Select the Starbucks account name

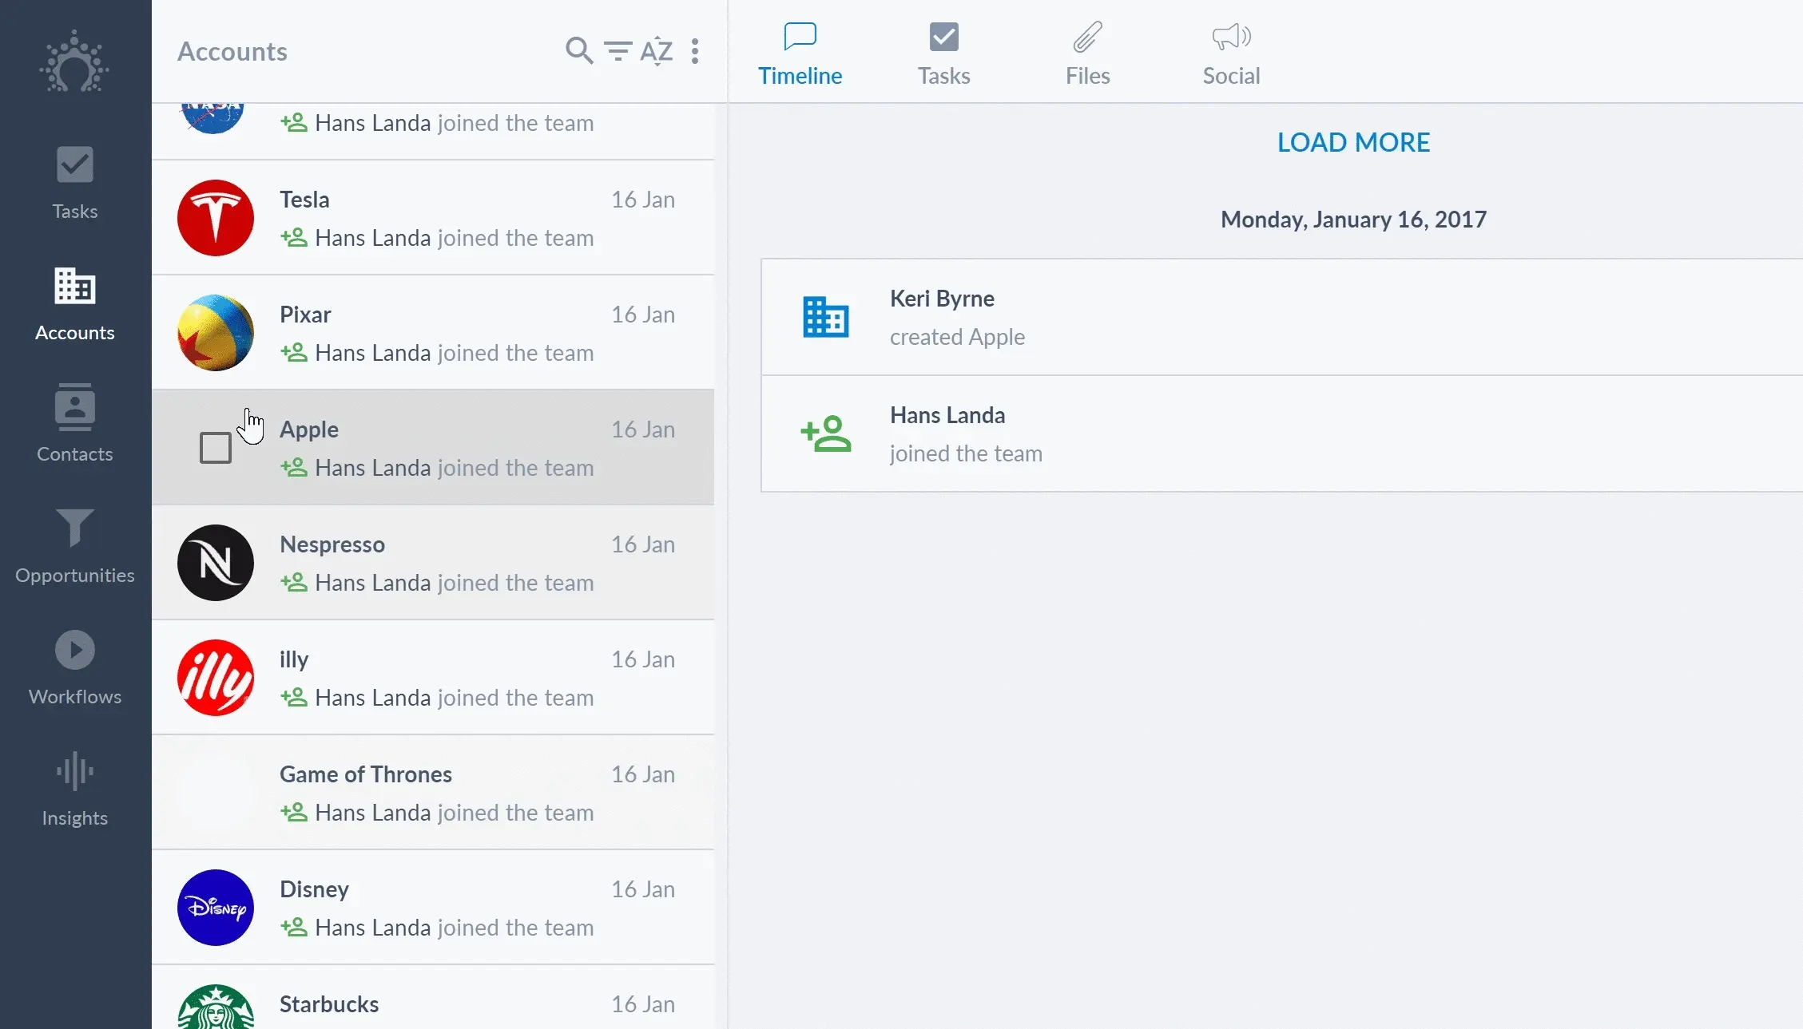point(329,1004)
